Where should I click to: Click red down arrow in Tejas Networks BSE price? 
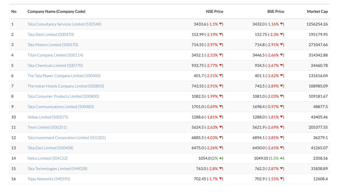[x=281, y=179]
